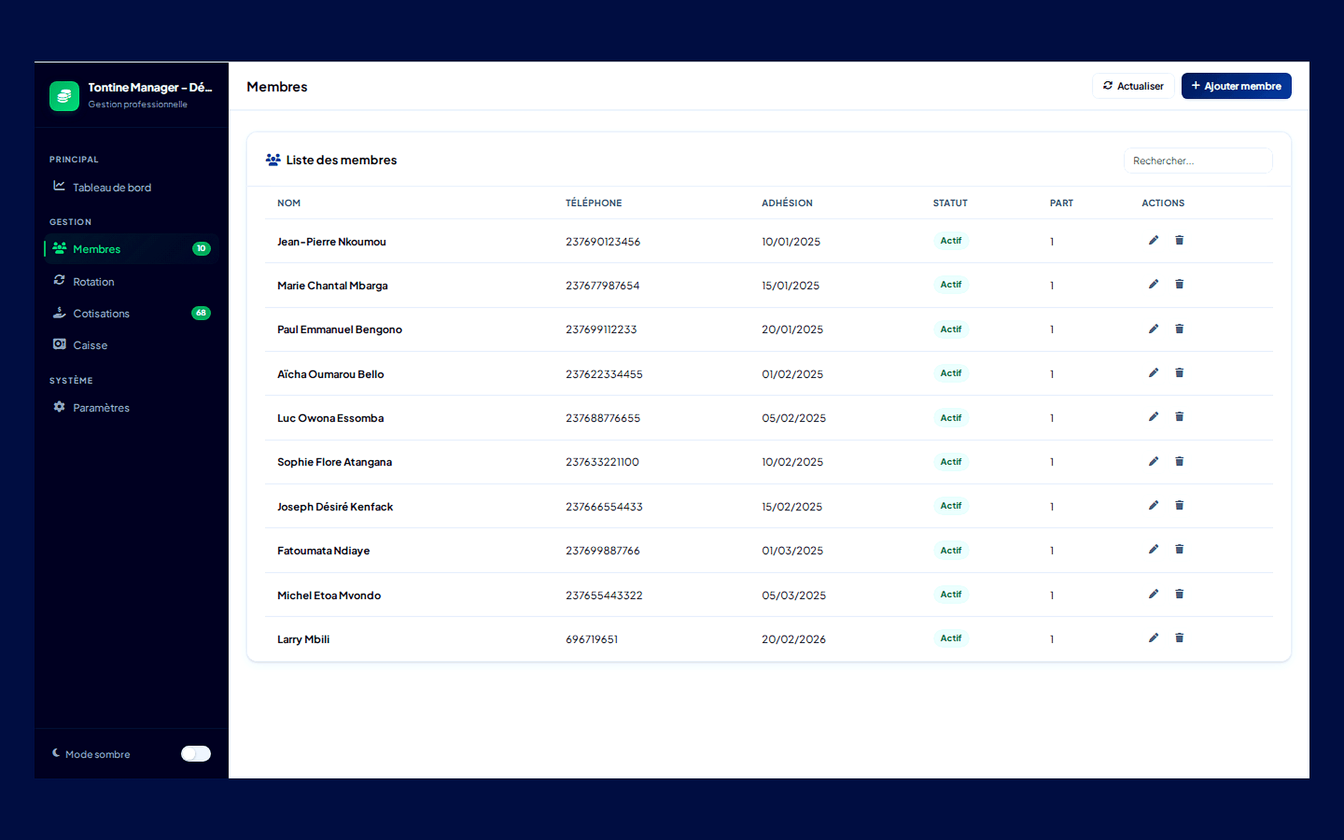
Task: Select the Tableau de bord chart icon
Action: pyautogui.click(x=59, y=187)
